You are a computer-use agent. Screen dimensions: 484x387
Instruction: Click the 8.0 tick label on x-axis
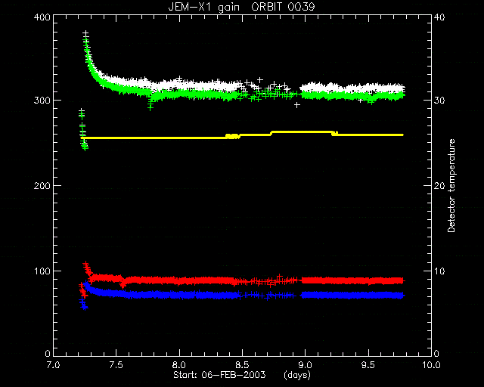pyautogui.click(x=179, y=365)
